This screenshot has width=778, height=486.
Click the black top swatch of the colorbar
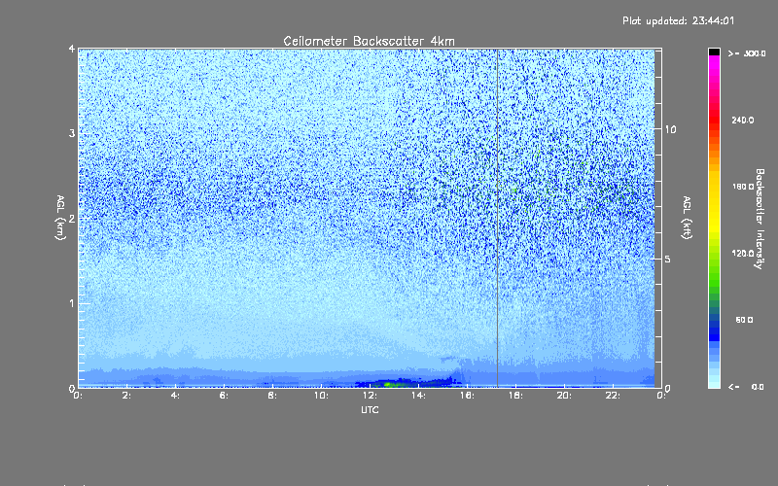[x=714, y=52]
